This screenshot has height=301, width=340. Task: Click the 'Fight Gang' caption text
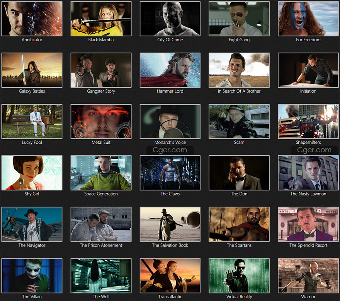239,40
